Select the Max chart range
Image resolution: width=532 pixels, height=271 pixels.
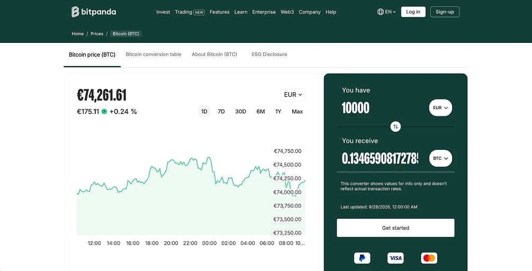297,112
